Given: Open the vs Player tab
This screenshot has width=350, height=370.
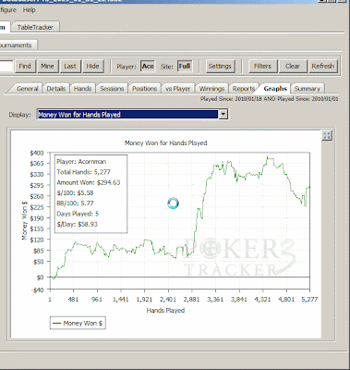Looking at the screenshot, I should 177,89.
